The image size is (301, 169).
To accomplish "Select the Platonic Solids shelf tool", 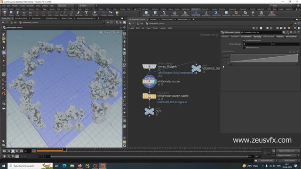I will point(95,13).
